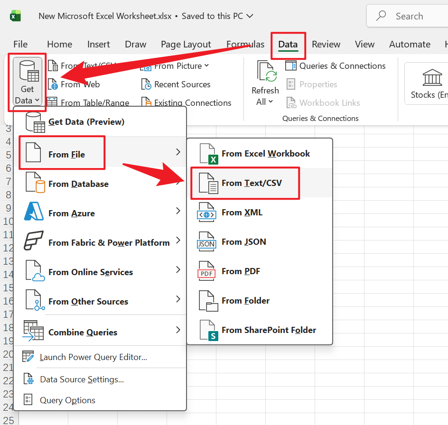Image resolution: width=448 pixels, height=425 pixels.
Task: Click the Recent Sources clock icon
Action: [x=147, y=84]
